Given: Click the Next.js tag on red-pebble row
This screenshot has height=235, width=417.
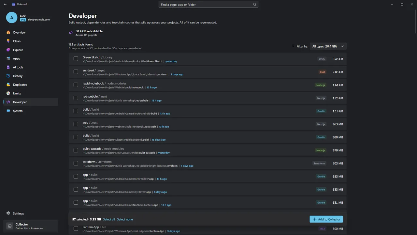Looking at the screenshot, I should click(x=321, y=98).
